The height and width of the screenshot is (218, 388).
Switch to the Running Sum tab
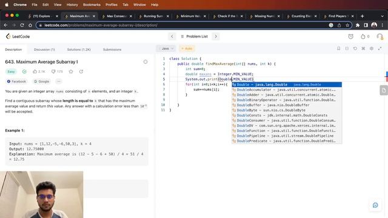click(x=153, y=16)
